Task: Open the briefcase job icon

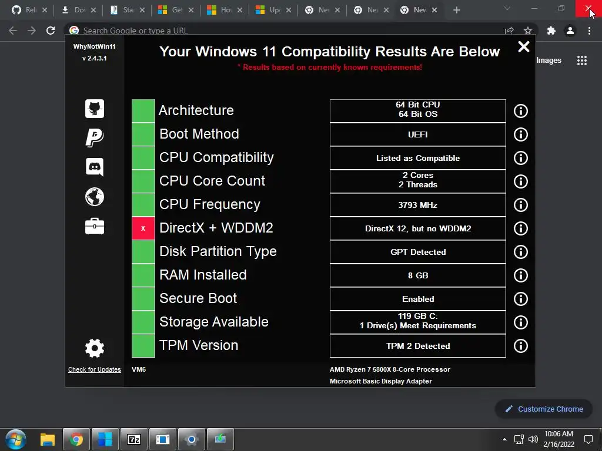Action: pos(95,226)
